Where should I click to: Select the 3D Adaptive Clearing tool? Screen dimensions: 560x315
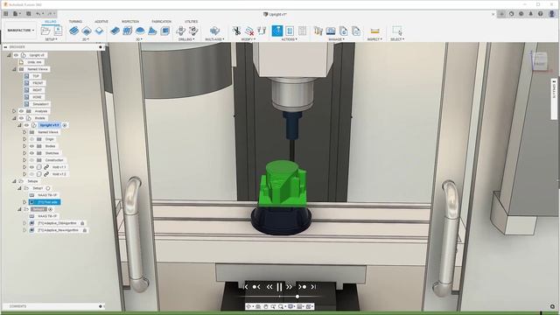(x=115, y=31)
